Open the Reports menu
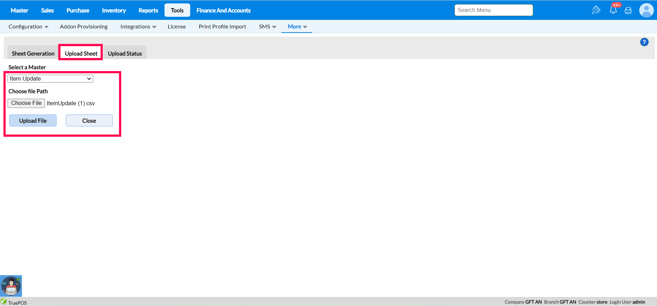The width and height of the screenshot is (657, 306). tap(148, 10)
